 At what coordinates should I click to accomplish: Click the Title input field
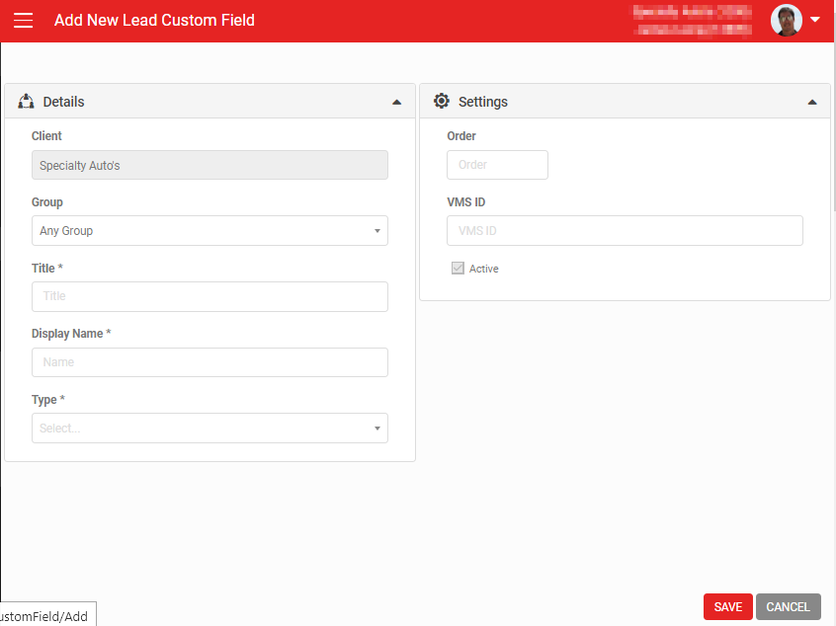tap(209, 296)
